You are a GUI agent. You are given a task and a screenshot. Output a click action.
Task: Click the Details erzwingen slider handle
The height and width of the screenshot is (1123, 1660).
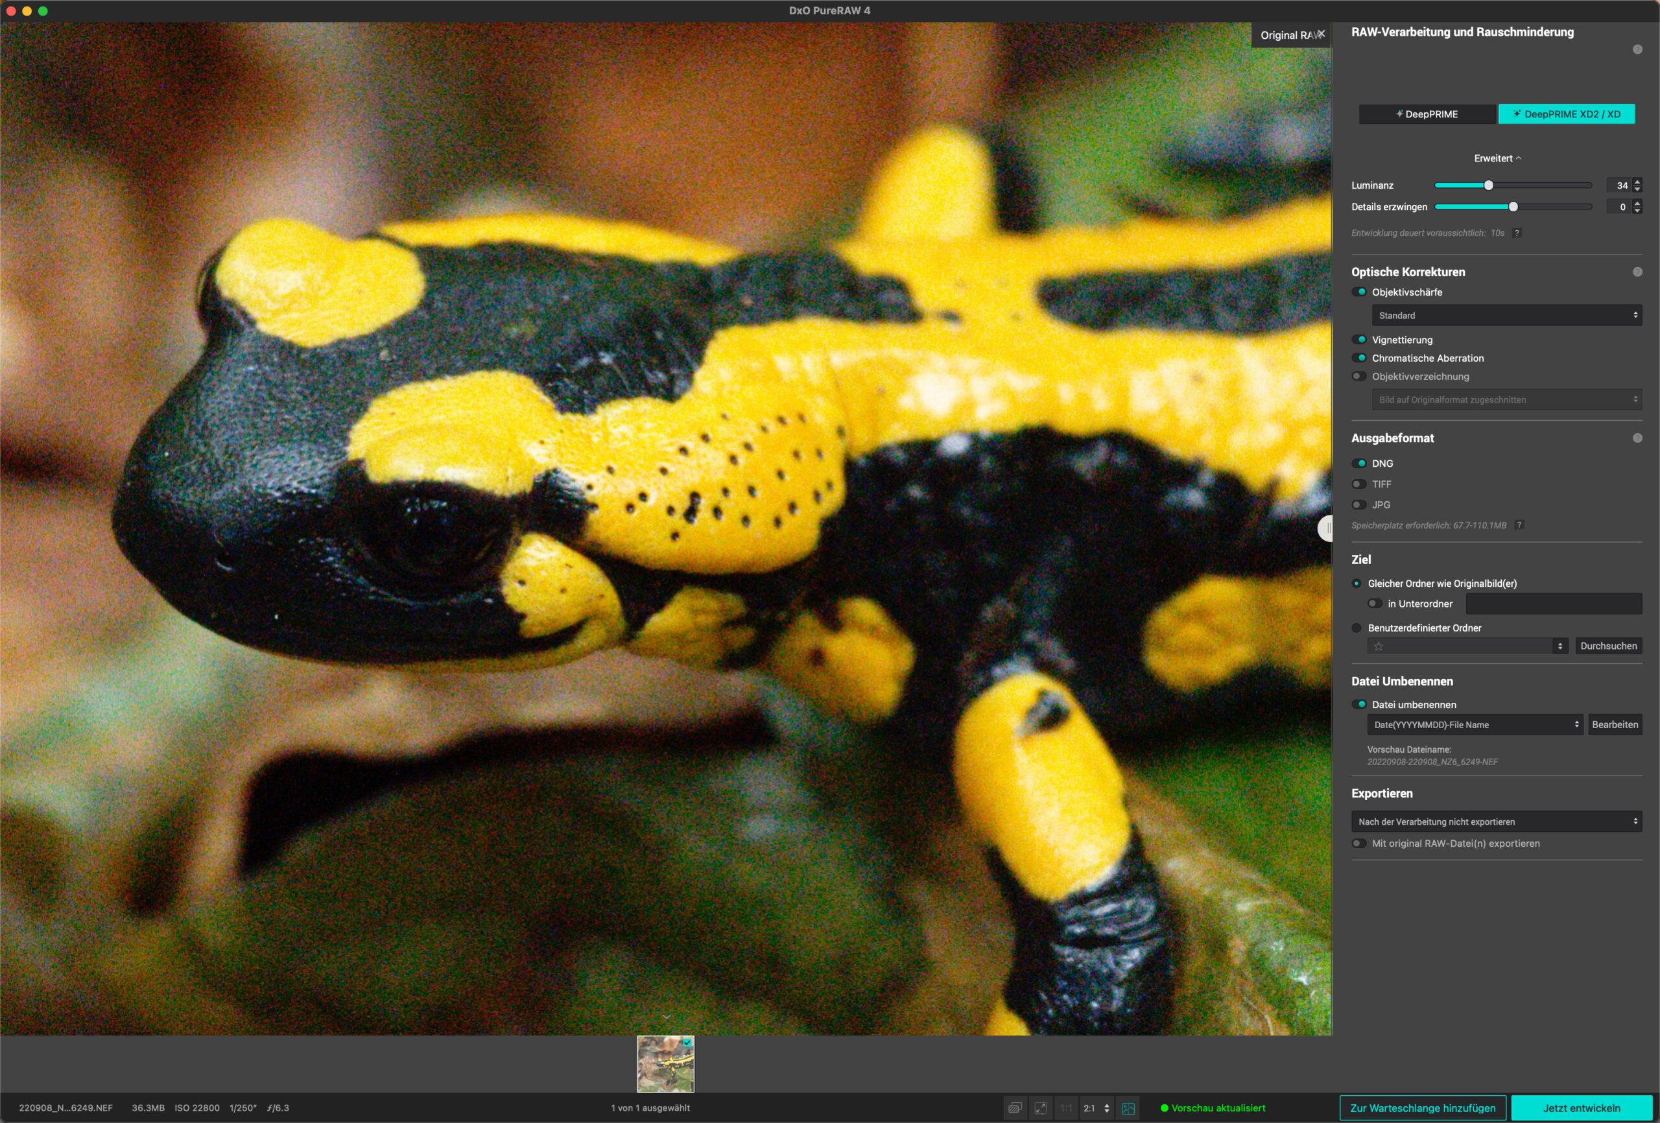[1513, 207]
